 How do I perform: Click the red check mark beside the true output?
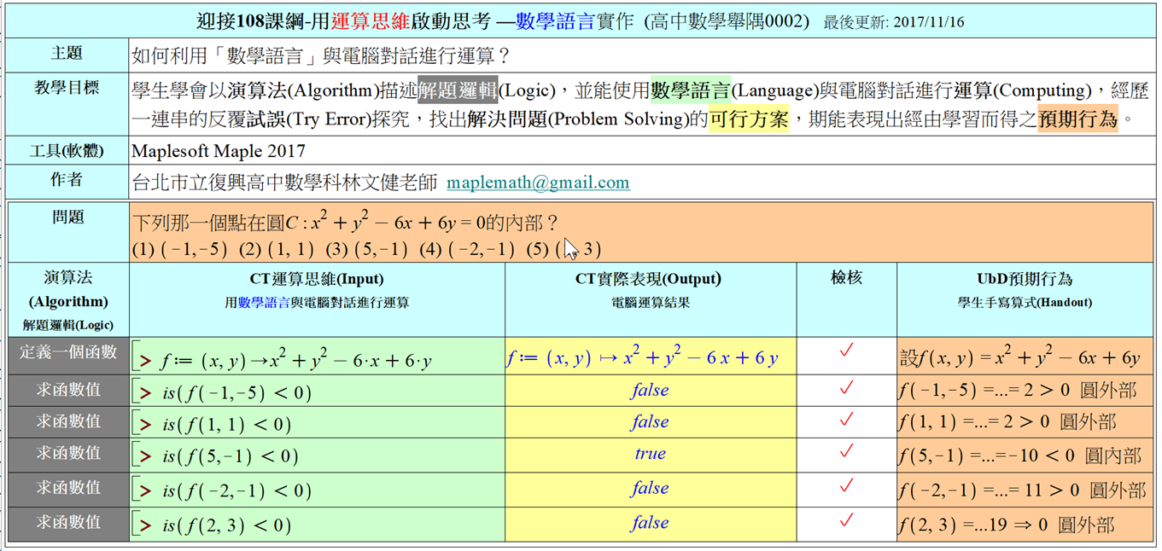point(846,453)
